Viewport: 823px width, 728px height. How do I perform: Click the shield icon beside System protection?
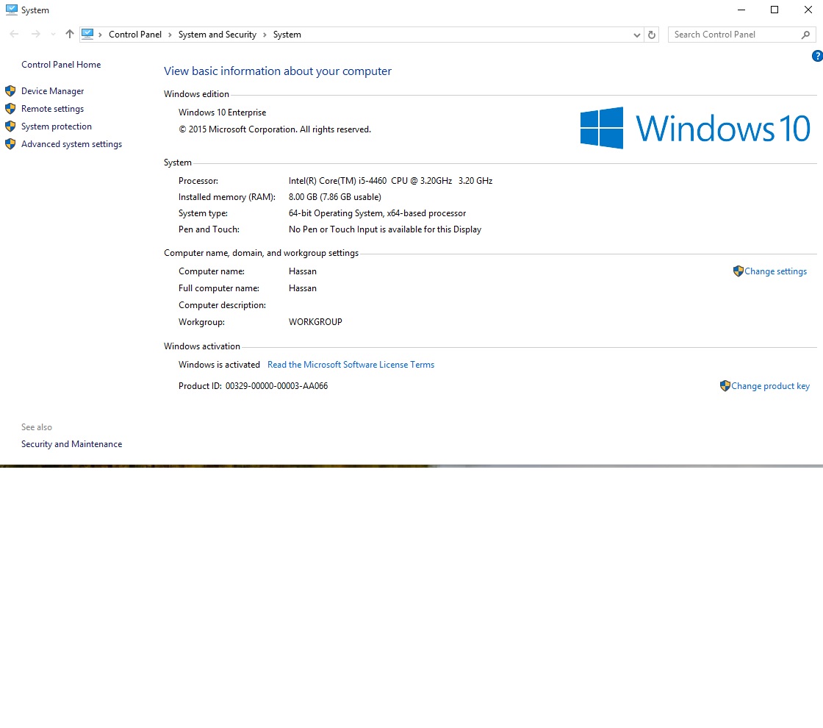[x=10, y=126]
